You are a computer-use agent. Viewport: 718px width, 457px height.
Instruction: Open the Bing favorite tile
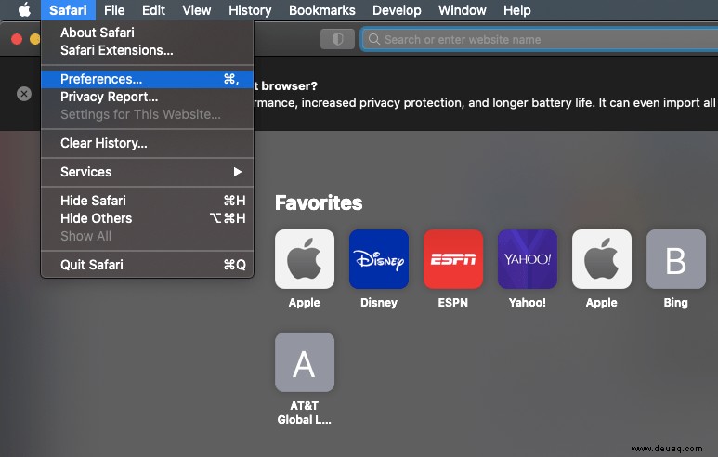(x=676, y=259)
